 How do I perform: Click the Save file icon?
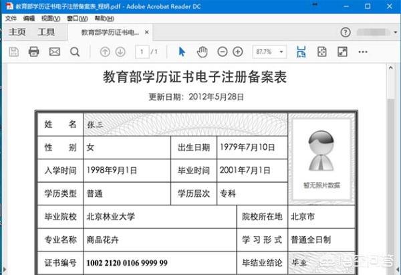[x=14, y=52]
